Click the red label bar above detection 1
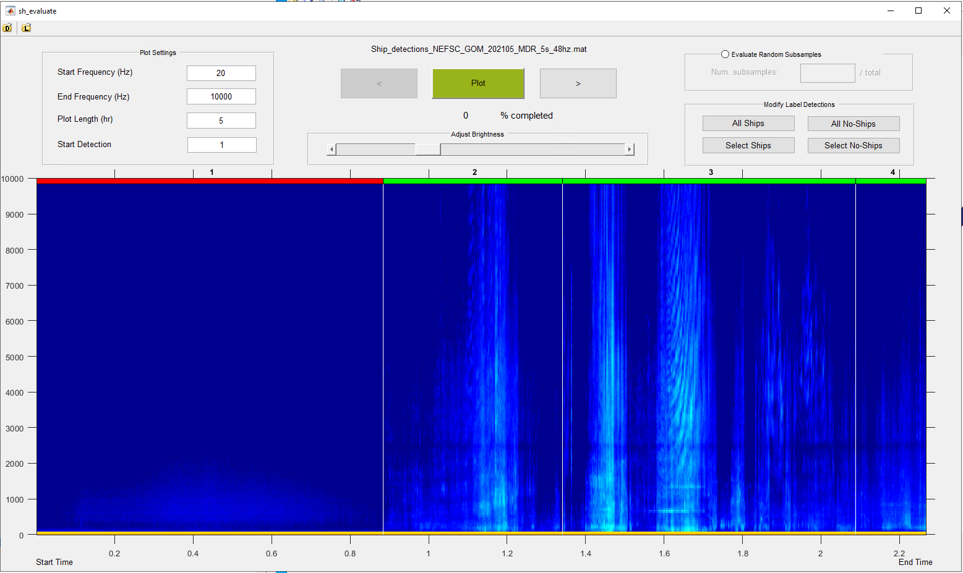This screenshot has width=963, height=573. 210,181
